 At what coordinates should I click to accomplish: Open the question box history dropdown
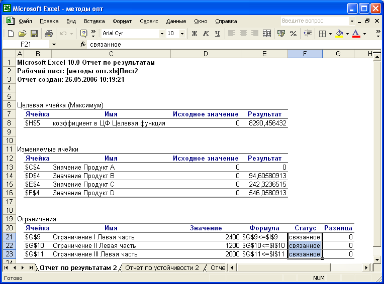click(352, 21)
